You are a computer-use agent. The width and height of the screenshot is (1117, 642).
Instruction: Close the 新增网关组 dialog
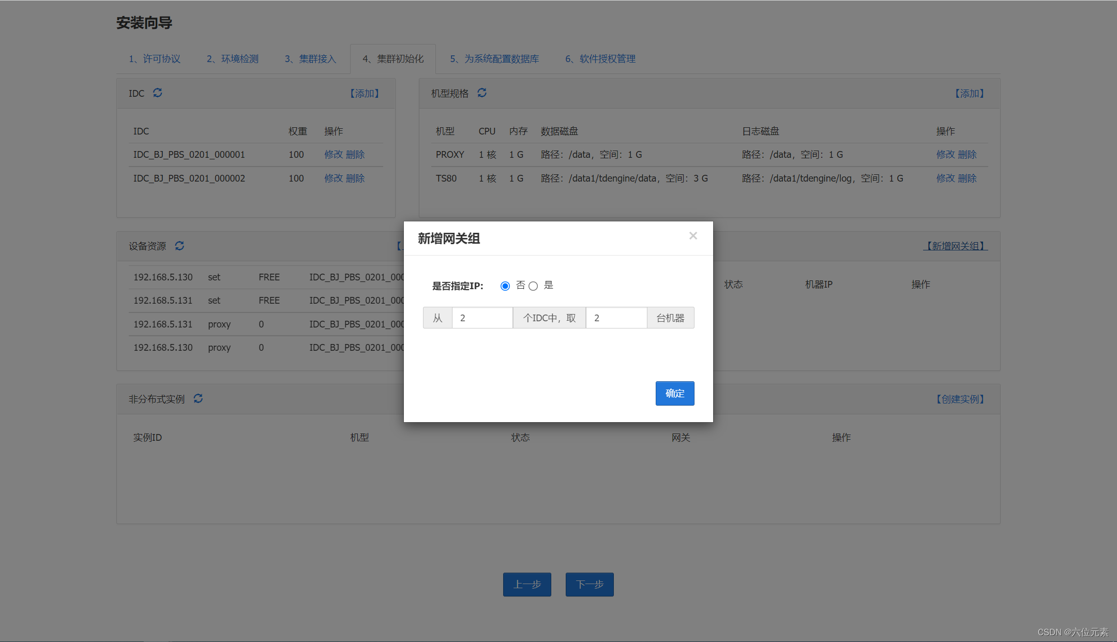pyautogui.click(x=693, y=236)
